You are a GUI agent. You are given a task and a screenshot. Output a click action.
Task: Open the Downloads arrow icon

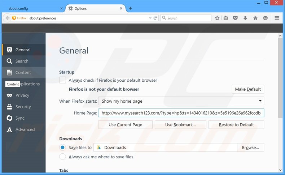[x=245, y=18]
